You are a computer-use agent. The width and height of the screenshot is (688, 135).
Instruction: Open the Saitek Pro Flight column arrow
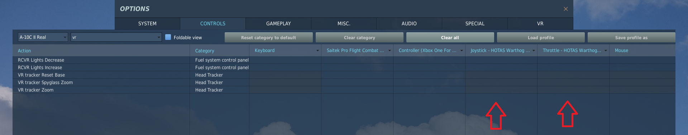click(390, 51)
